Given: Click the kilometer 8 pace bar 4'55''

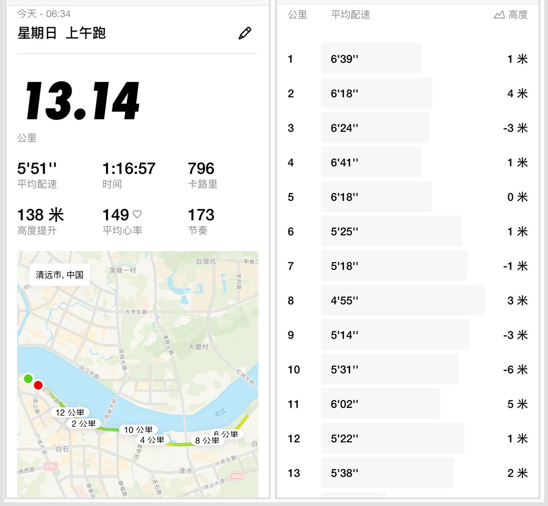Looking at the screenshot, I should pos(402,300).
